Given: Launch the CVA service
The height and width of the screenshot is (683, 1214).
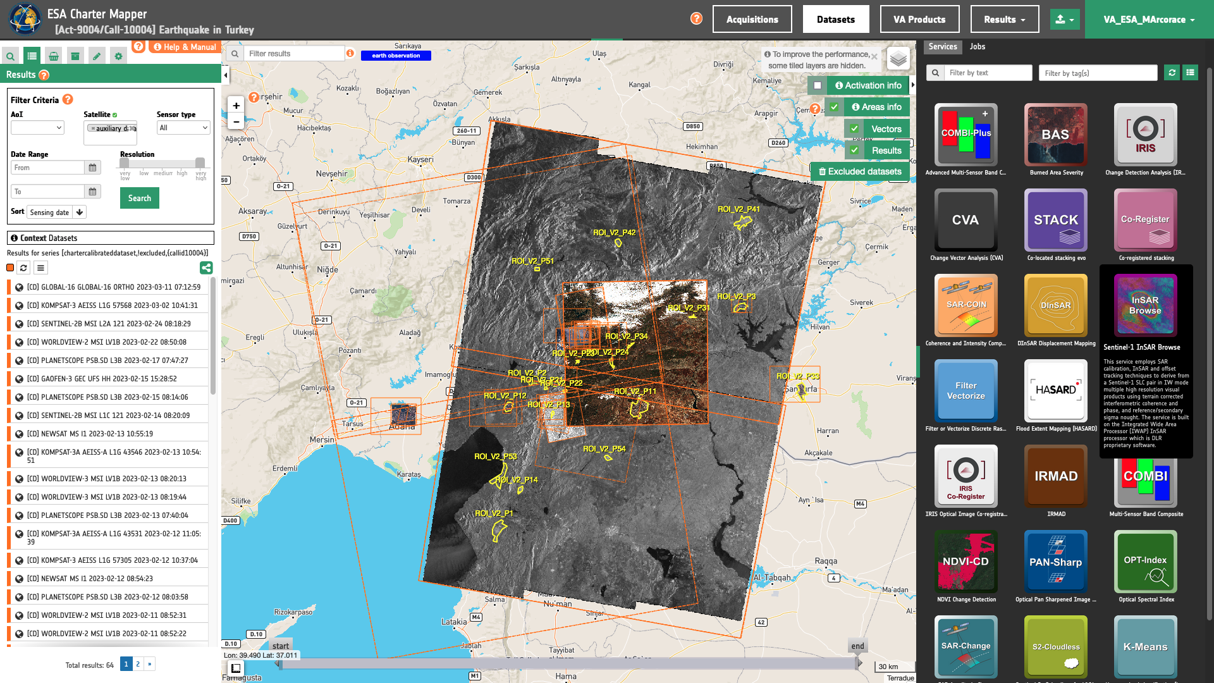Looking at the screenshot, I should [x=966, y=219].
